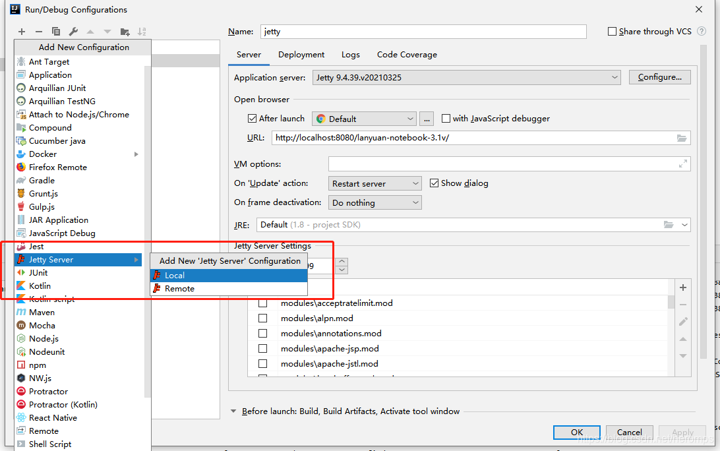Select Local Jetty Server configuration
Image resolution: width=720 pixels, height=451 pixels.
tap(229, 276)
